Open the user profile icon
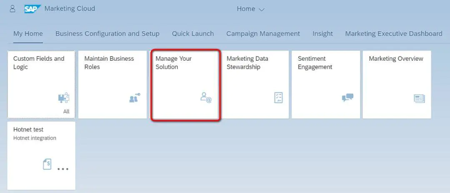 [x=12, y=9]
